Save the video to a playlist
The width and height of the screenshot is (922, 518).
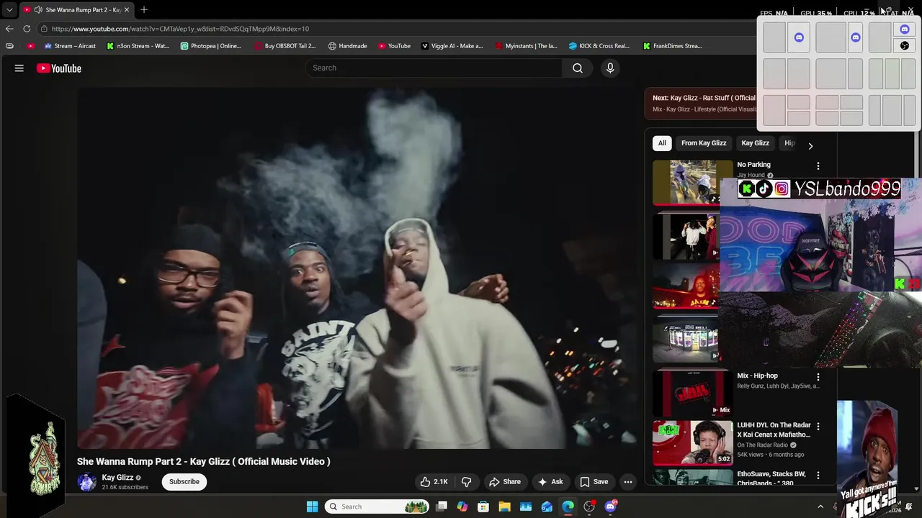click(594, 482)
